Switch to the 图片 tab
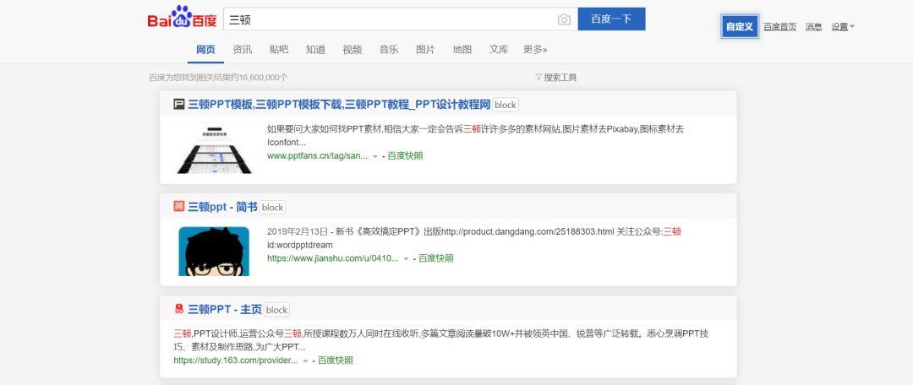 tap(425, 50)
